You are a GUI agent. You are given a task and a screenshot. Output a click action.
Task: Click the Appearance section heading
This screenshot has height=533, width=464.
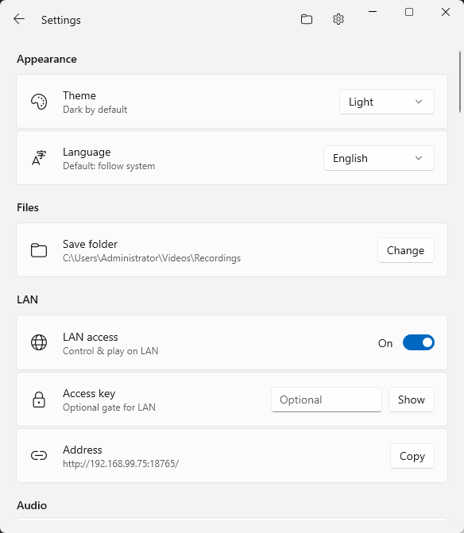(47, 59)
